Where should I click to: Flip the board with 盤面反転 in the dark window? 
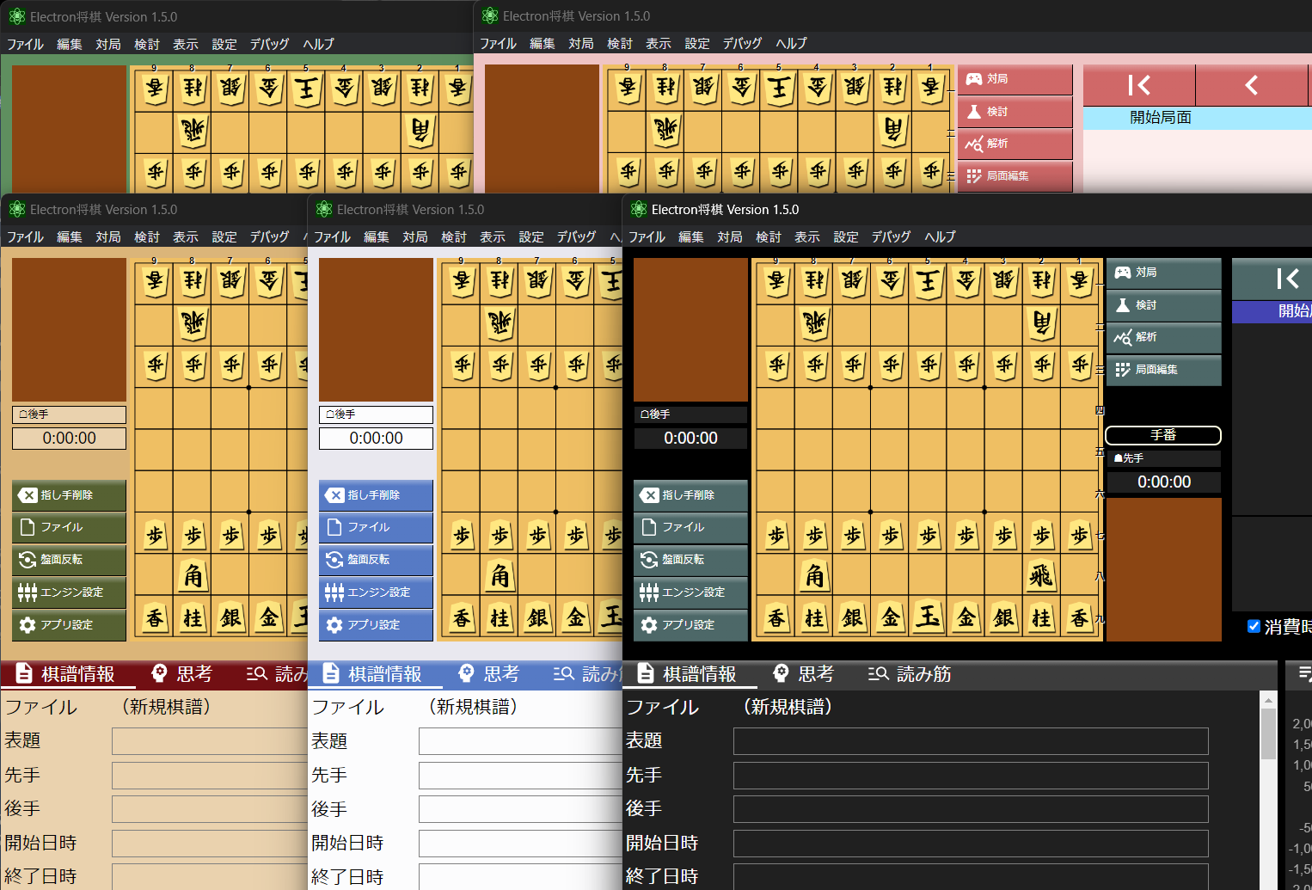tap(690, 560)
